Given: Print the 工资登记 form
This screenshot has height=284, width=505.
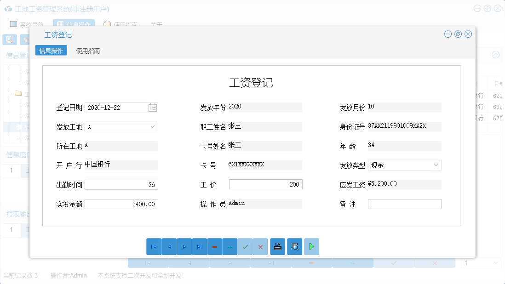Looking at the screenshot, I should pos(278,247).
